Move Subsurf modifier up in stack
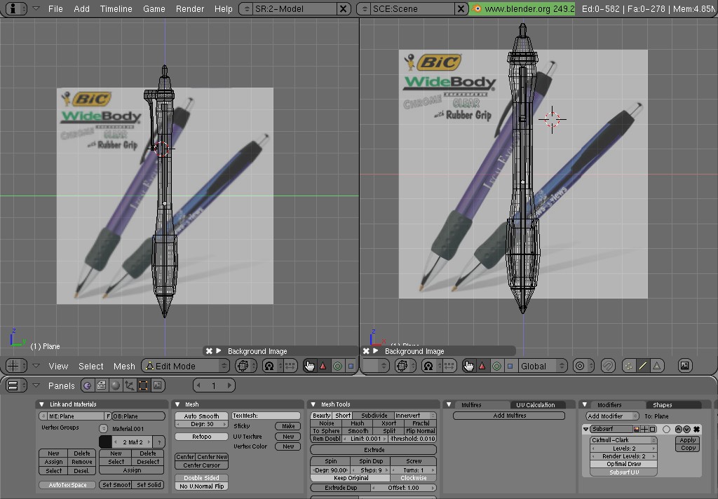The height and width of the screenshot is (499, 718). coord(679,429)
